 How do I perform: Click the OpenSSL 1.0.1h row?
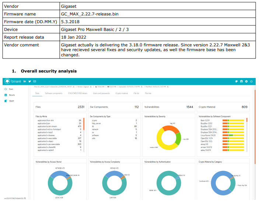pos(222,138)
